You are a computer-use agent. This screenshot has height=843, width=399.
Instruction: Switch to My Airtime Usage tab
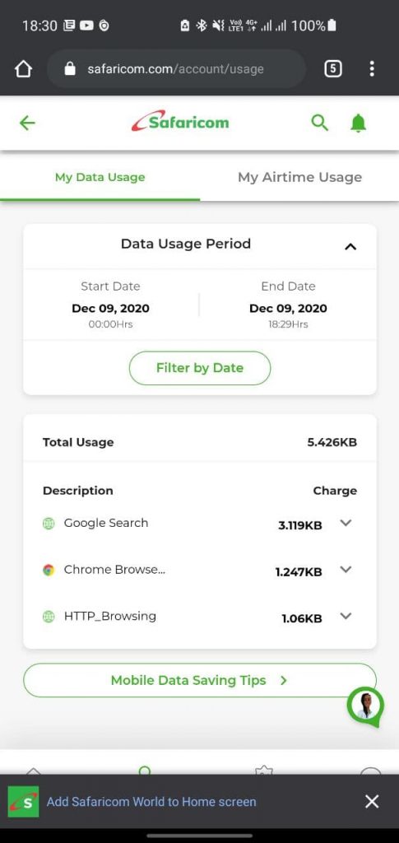coord(299,178)
